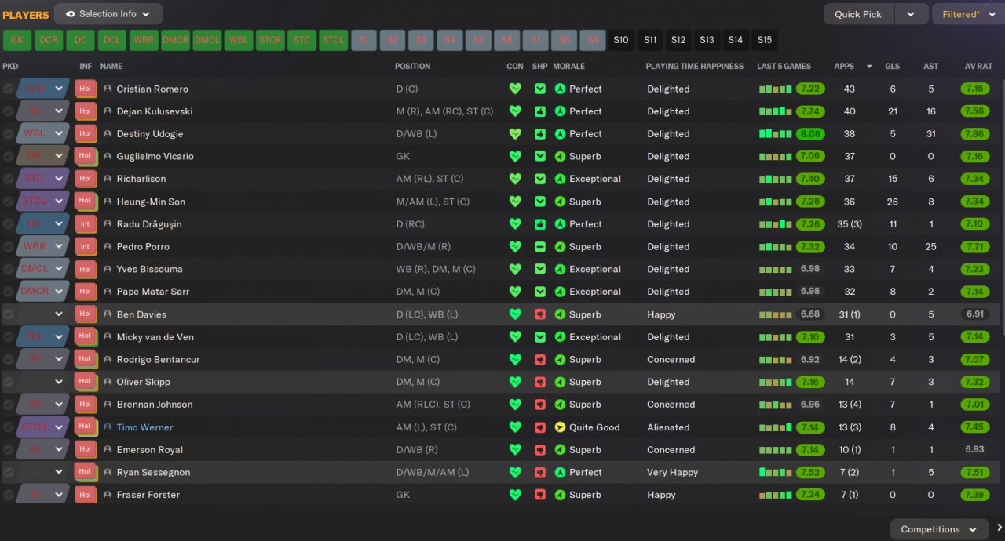Viewport: 1005px width, 541px height.
Task: Sort by the MORALE column header
Action: click(x=569, y=67)
